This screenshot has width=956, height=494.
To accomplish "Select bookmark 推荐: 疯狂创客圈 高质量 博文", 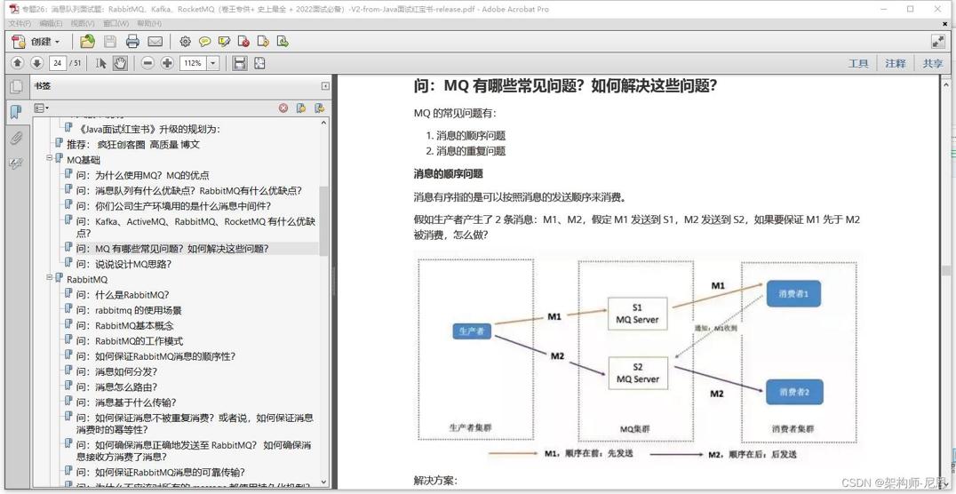I will click(x=133, y=145).
